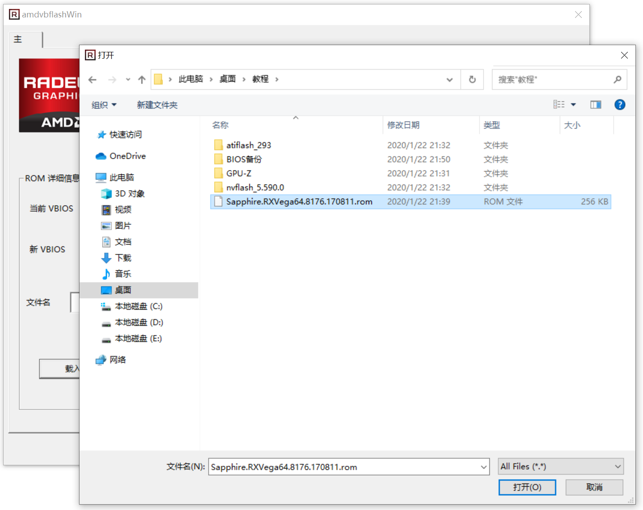Select the 主 tab in amdvbflashWin
643x510 pixels.
(x=25, y=39)
